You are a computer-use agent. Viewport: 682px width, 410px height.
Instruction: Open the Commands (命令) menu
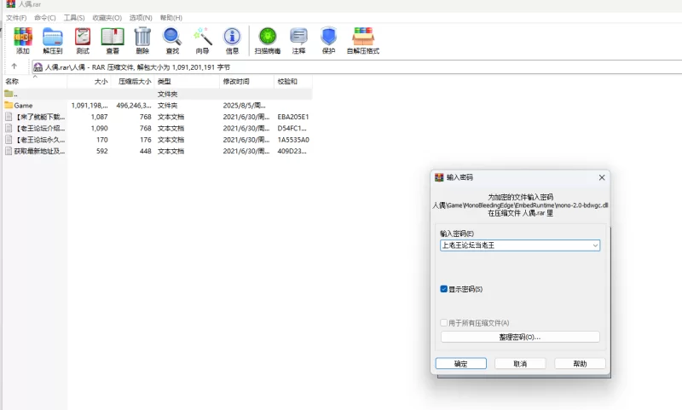point(45,17)
